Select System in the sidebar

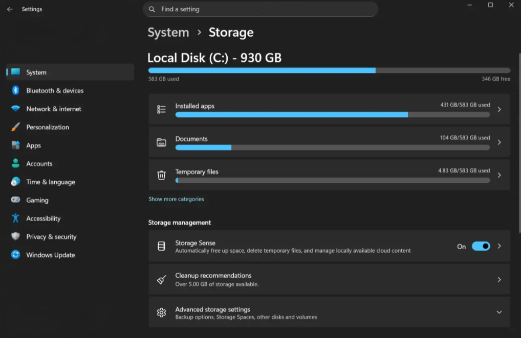coord(70,72)
